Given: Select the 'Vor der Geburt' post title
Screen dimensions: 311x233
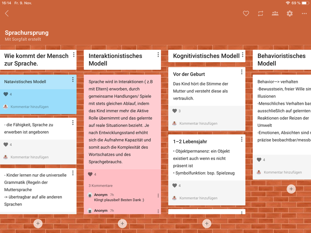Looking at the screenshot, I should 189,74.
